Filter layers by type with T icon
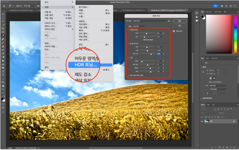The width and height of the screenshot is (239, 150). point(222,109)
